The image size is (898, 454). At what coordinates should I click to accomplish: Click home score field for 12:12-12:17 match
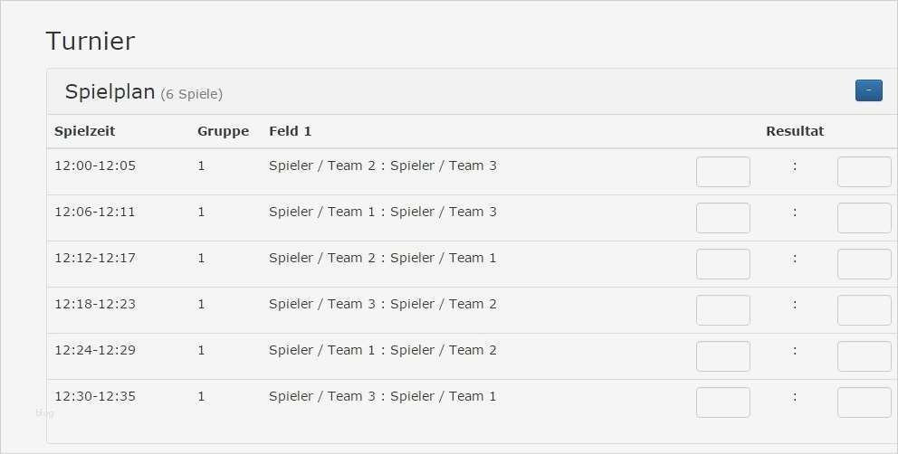point(722,264)
